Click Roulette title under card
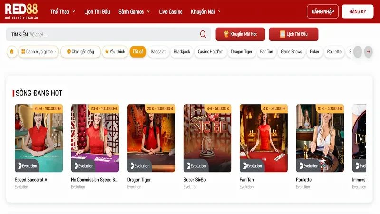Image resolution: width=380 pixels, height=214 pixels. (304, 180)
